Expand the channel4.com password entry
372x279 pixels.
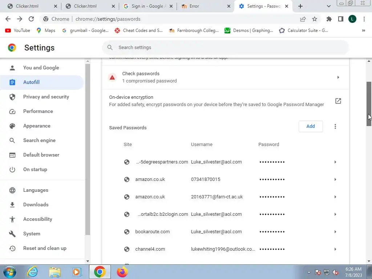[x=335, y=249]
